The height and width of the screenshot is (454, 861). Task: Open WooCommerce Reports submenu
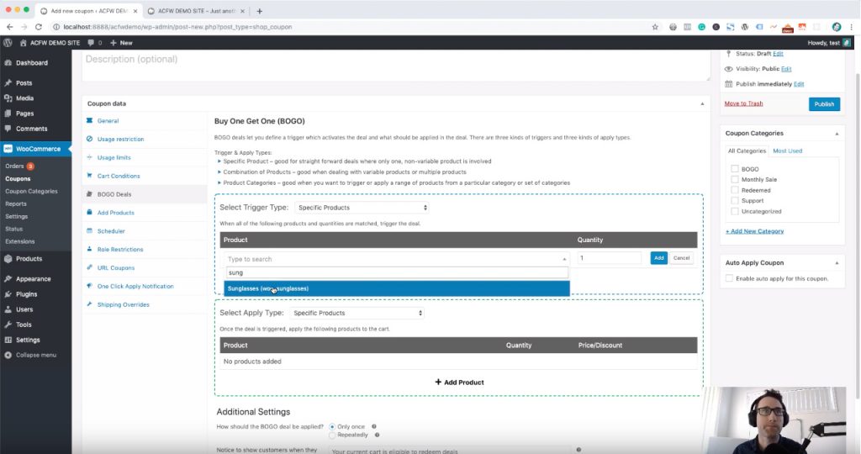[16, 203]
